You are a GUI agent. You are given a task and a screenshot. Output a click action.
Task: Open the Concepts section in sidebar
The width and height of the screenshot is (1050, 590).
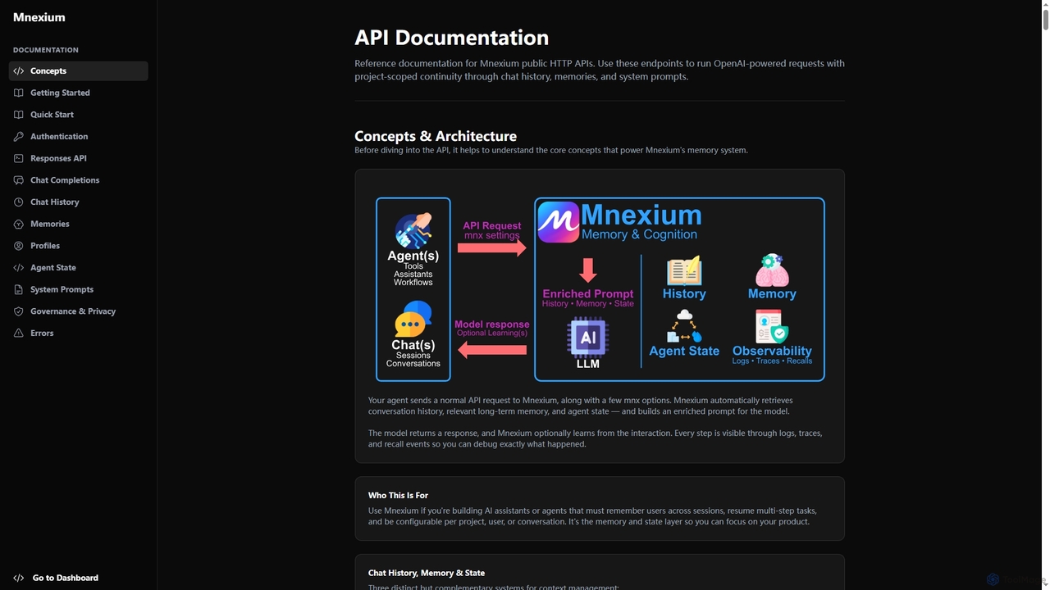tap(79, 71)
